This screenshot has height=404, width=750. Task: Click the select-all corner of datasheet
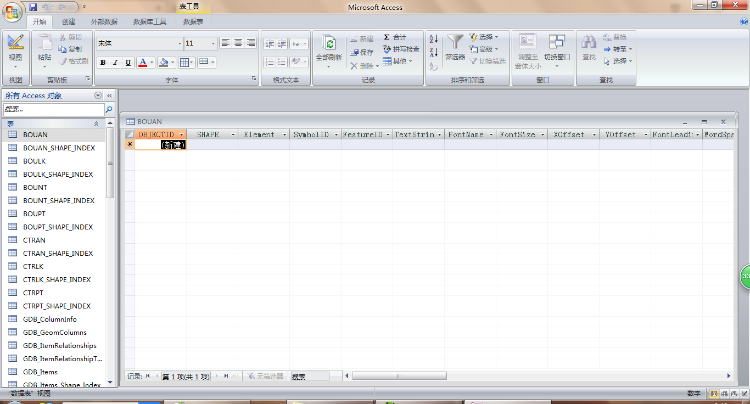pyautogui.click(x=130, y=134)
